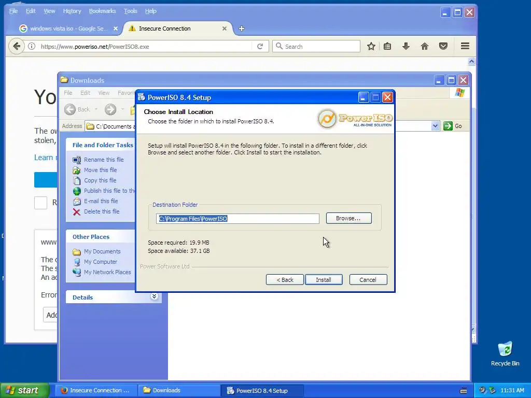Toggle the checkbox on Firefox error page
531x398 pixels.
point(40,203)
